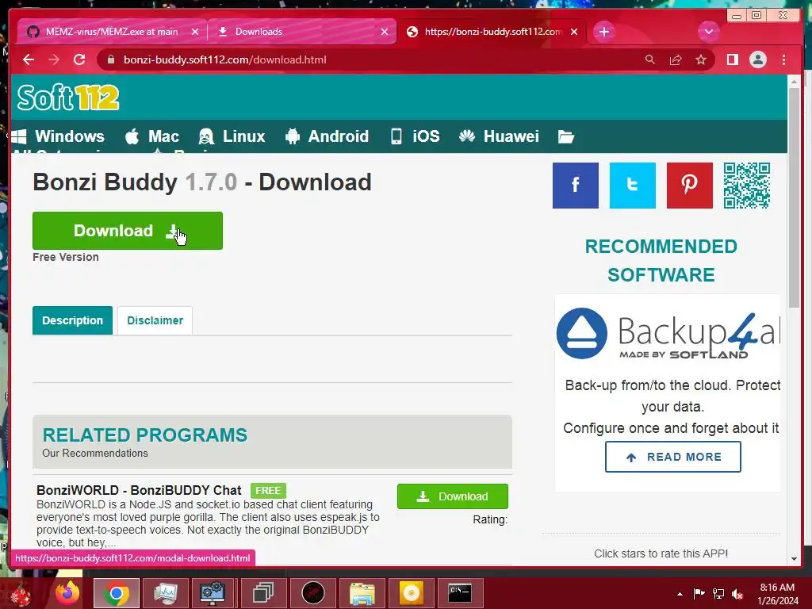Open the Windows category

click(x=58, y=136)
